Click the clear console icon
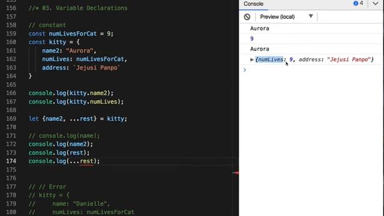384x216 pixels. [x=247, y=17]
